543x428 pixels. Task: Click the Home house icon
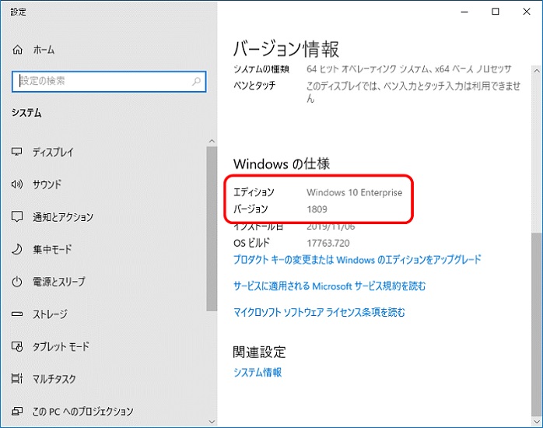[x=17, y=50]
